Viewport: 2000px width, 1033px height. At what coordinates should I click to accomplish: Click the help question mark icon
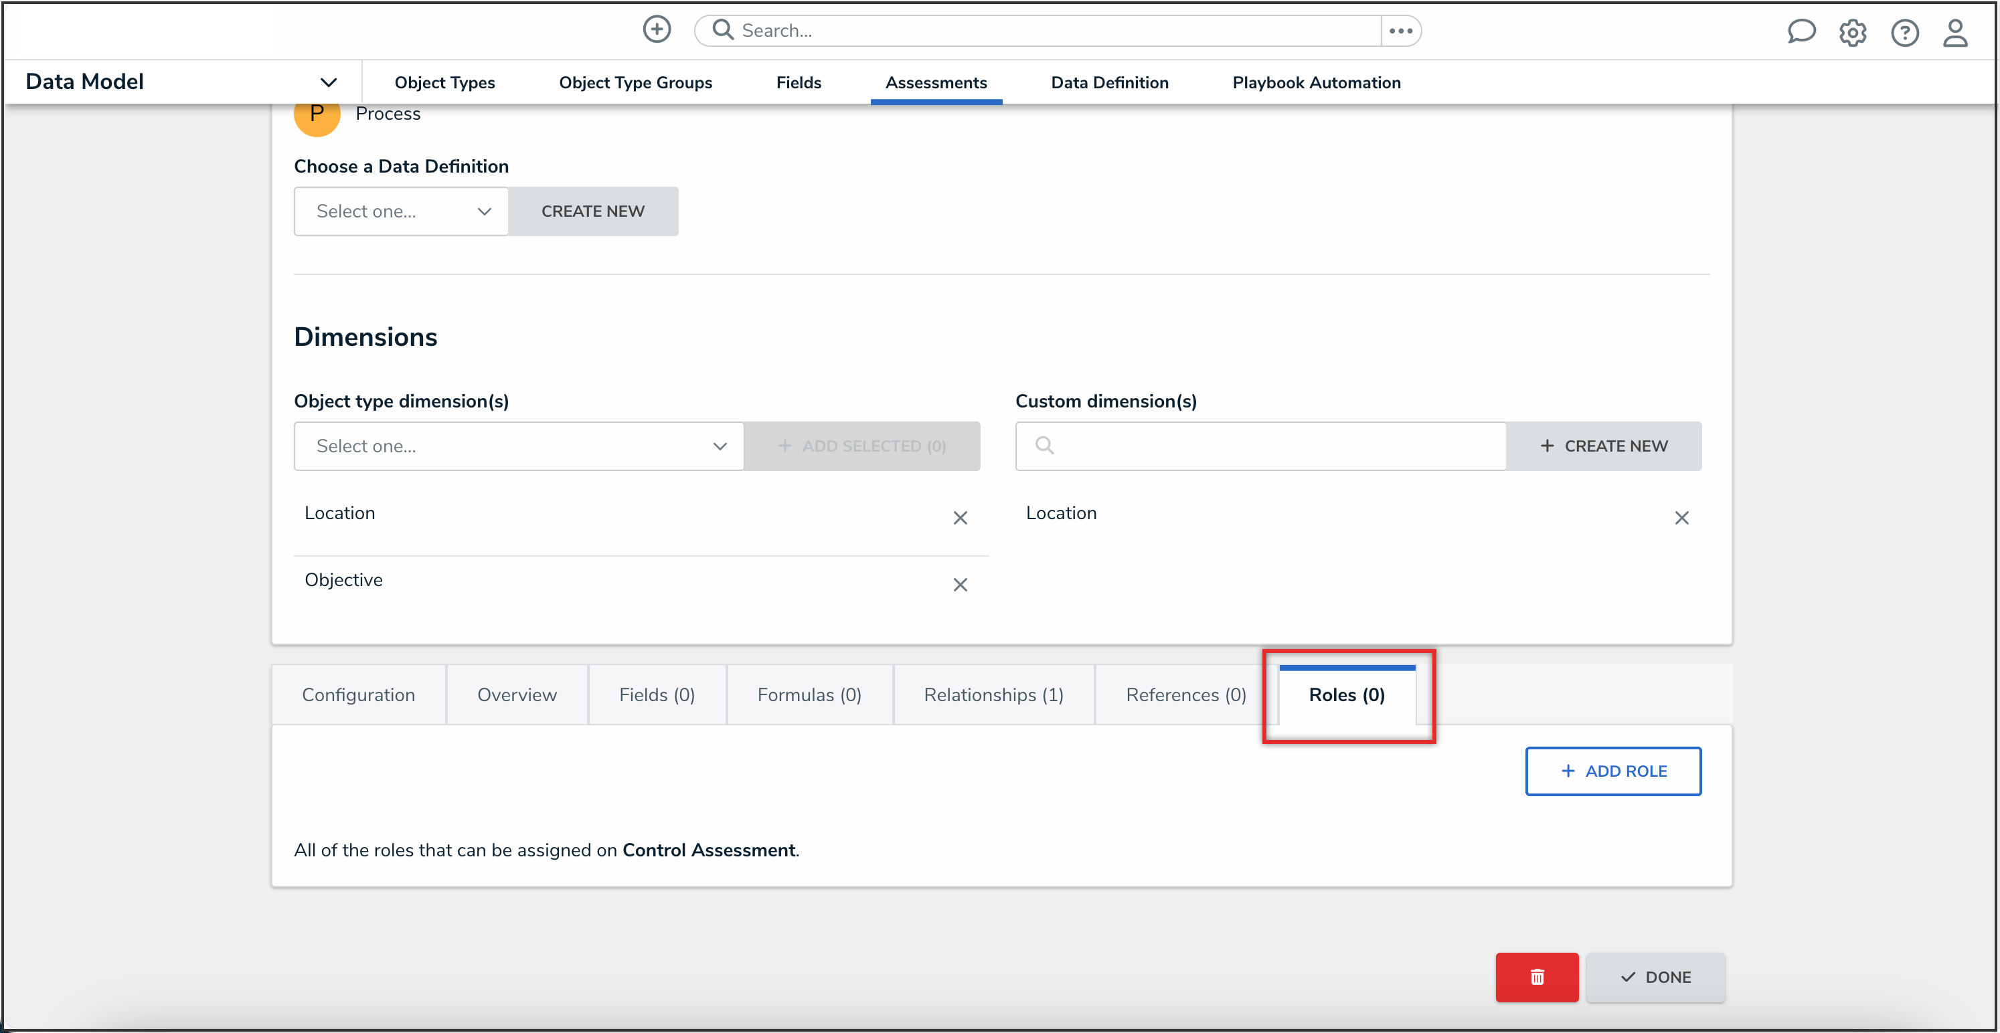click(x=1904, y=33)
